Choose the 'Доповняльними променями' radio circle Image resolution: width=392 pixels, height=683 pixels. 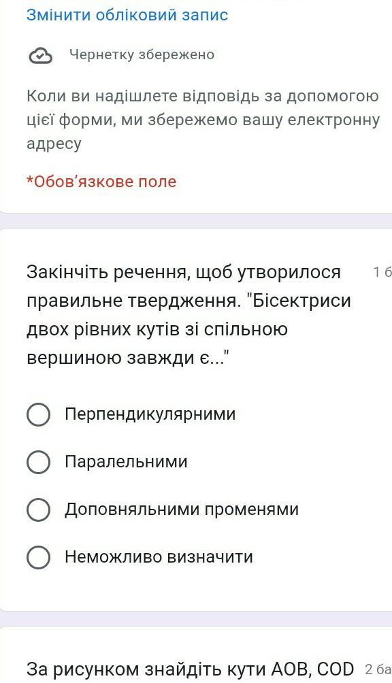coord(38,510)
